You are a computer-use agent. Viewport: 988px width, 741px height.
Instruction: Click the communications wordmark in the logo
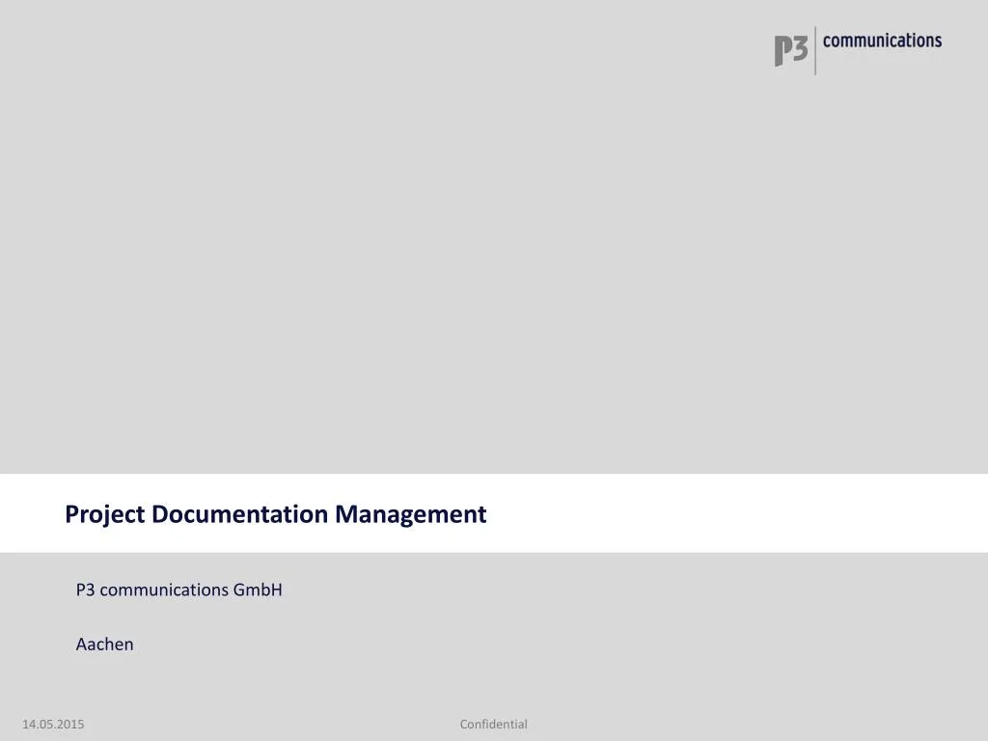883,41
